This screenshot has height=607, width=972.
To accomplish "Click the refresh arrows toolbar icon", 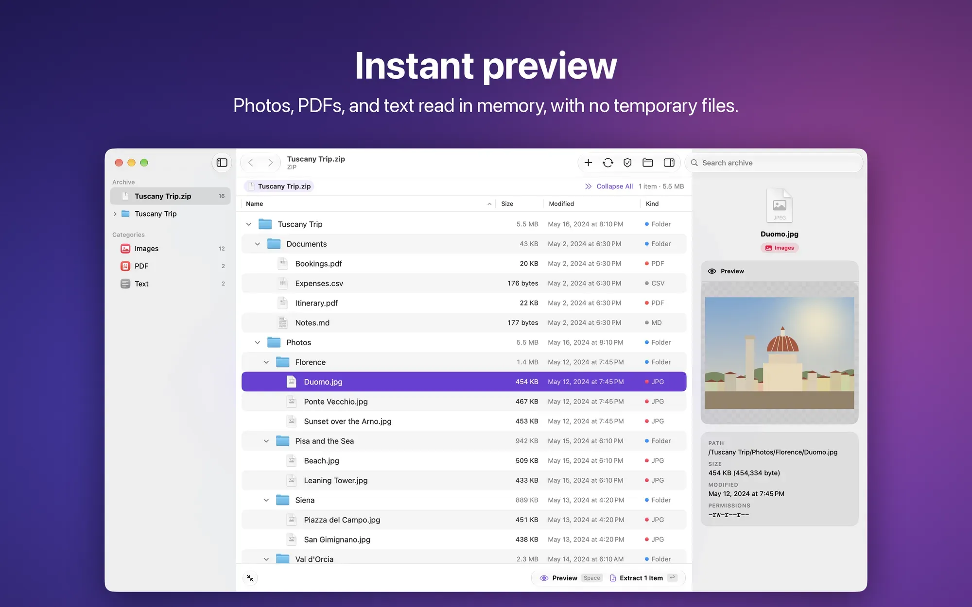I will coord(608,163).
